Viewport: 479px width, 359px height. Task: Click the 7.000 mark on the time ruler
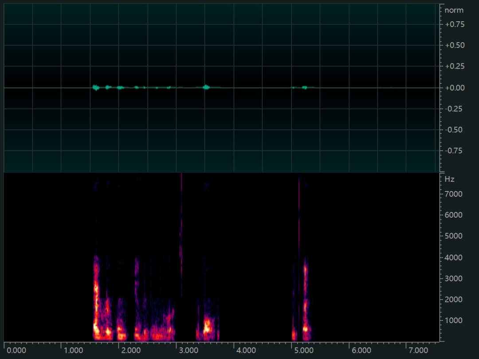[x=419, y=350]
